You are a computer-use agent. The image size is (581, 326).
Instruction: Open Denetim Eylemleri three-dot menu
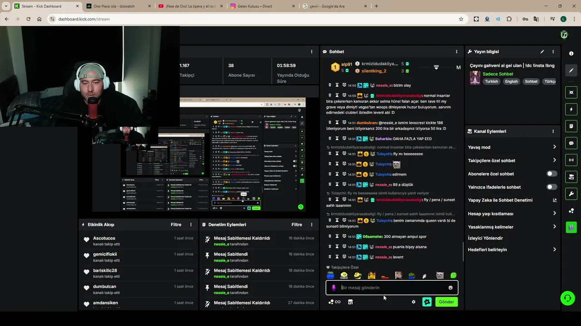click(x=311, y=225)
